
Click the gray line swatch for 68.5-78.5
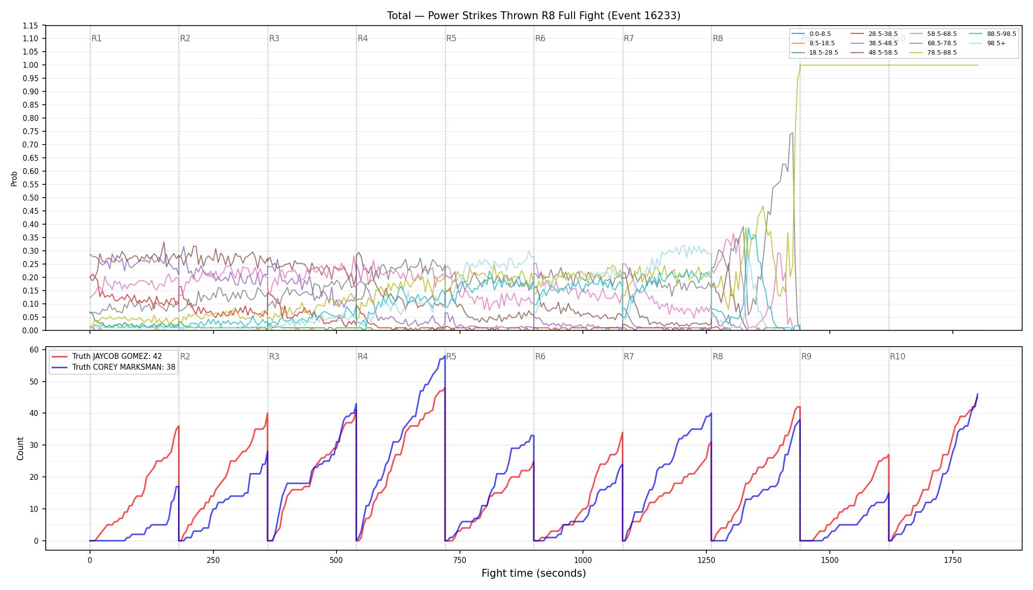click(916, 43)
